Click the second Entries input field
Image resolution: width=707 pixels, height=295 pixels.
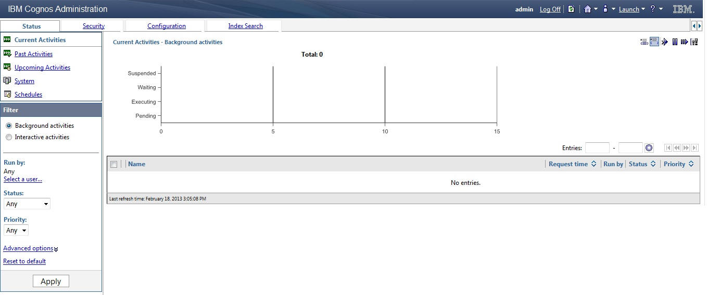coord(630,148)
